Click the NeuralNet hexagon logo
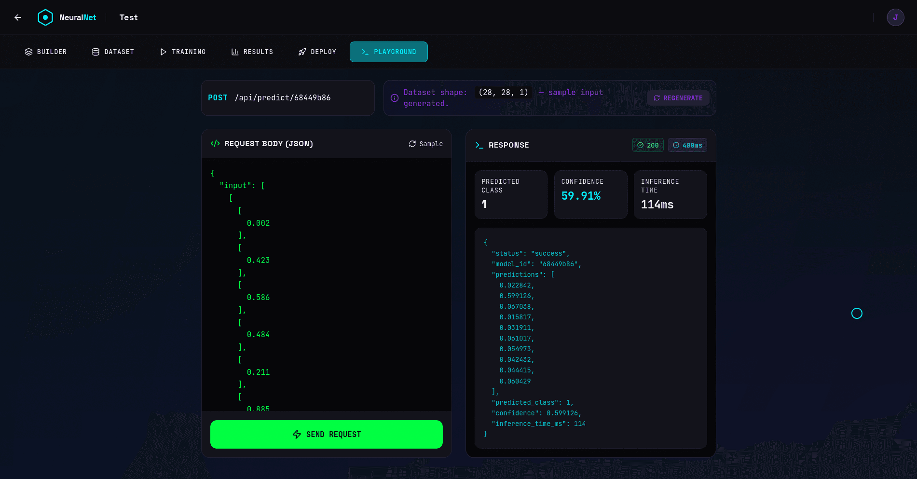 click(45, 17)
